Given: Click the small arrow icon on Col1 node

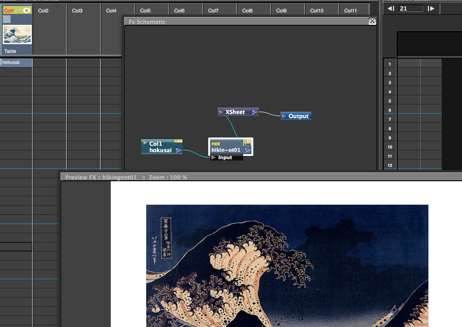Looking at the screenshot, I should [144, 143].
